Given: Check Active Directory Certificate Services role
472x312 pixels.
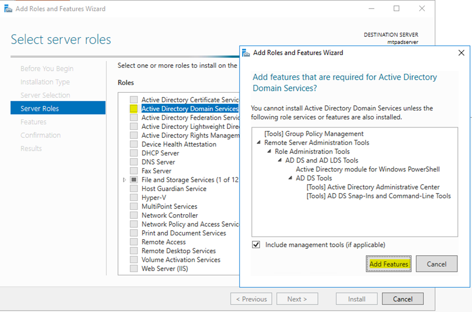Looking at the screenshot, I should 134,99.
